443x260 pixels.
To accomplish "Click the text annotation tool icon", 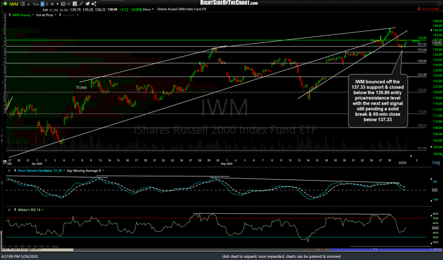I will point(63,4).
